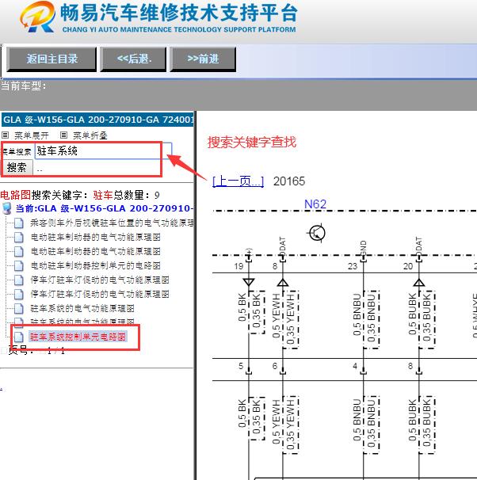Click the 页号 1/1 page indicator
Screen dimensions: 477x480
36,351
